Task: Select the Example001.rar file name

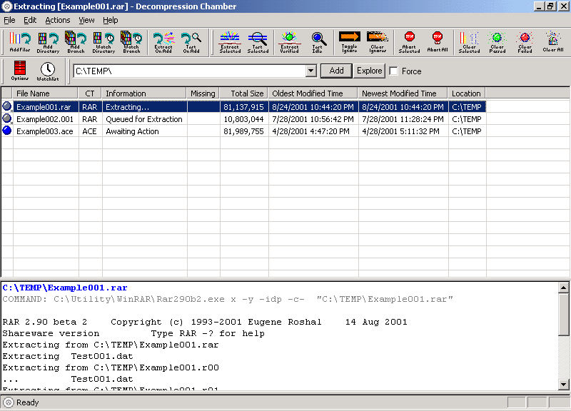Action: pyautogui.click(x=44, y=107)
